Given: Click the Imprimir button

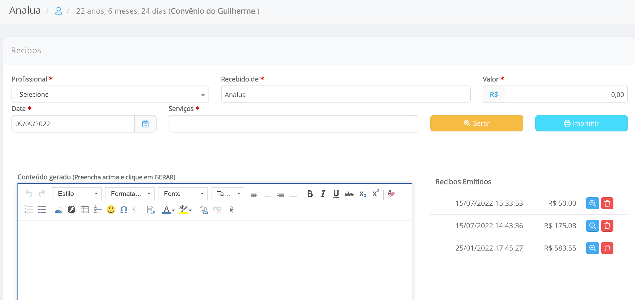Looking at the screenshot, I should coord(581,123).
